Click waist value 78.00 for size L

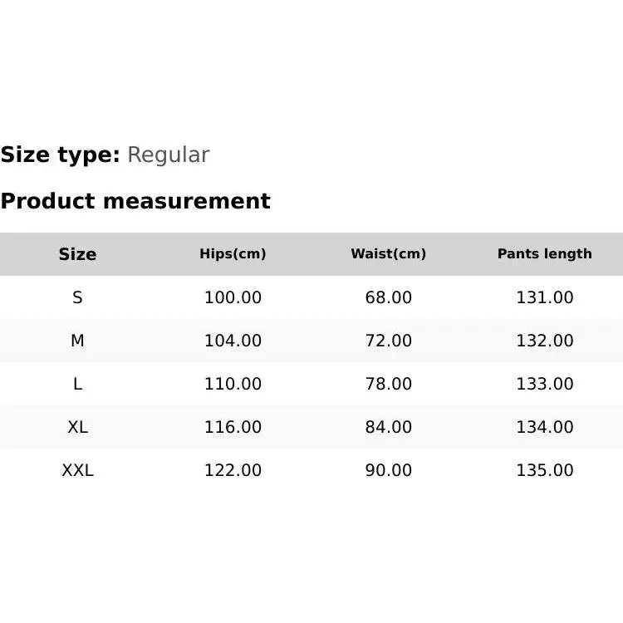(388, 384)
